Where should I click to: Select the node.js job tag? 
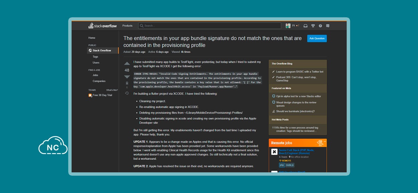(290, 165)
